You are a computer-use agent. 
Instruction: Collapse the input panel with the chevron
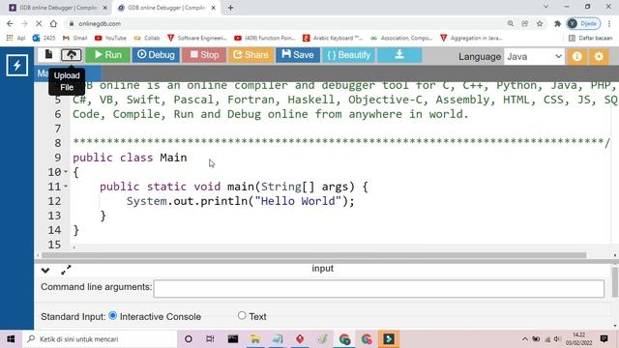coord(45,271)
